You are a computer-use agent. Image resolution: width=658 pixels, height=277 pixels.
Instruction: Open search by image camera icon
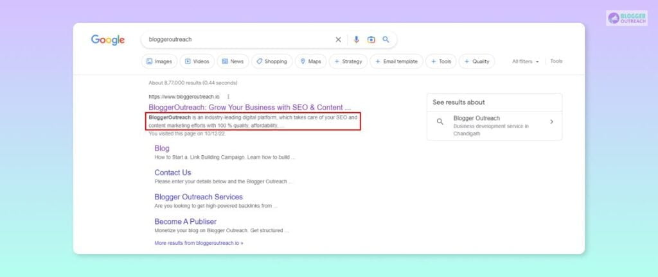(x=371, y=39)
